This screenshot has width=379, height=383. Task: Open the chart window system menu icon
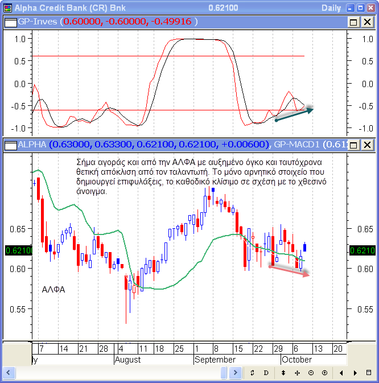tap(7, 8)
